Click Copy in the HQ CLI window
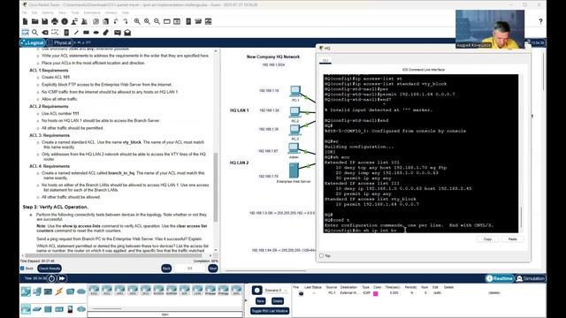This screenshot has width=566, height=318. pyautogui.click(x=487, y=239)
